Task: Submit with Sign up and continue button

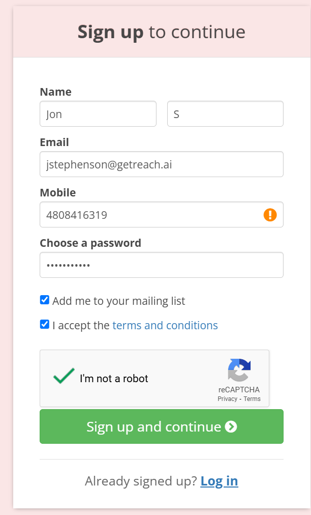Action: coord(162,426)
